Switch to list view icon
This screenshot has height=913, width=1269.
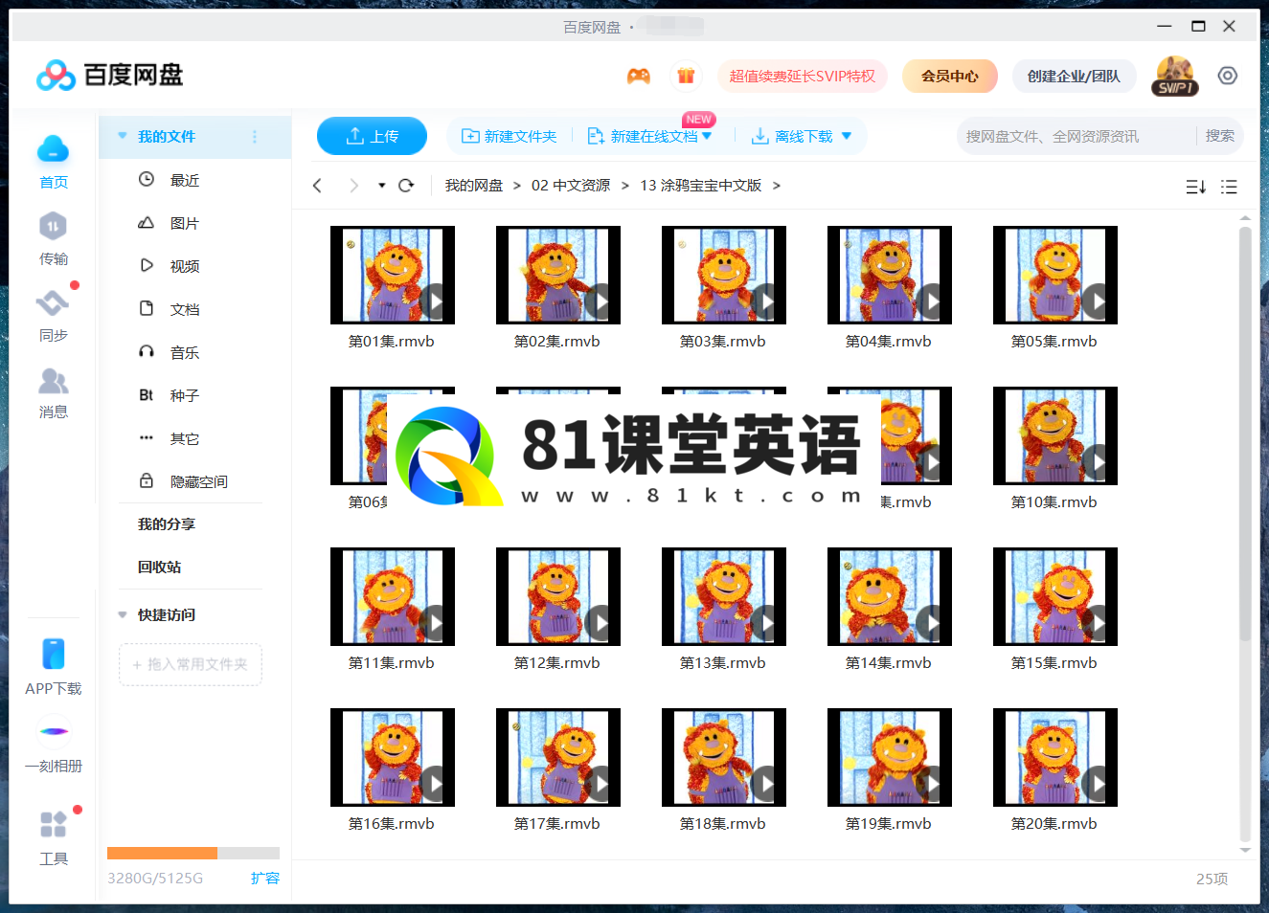(1229, 187)
